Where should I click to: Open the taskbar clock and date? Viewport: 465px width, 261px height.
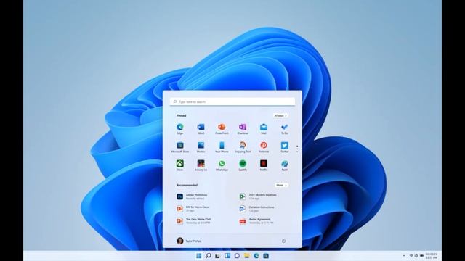click(x=432, y=256)
